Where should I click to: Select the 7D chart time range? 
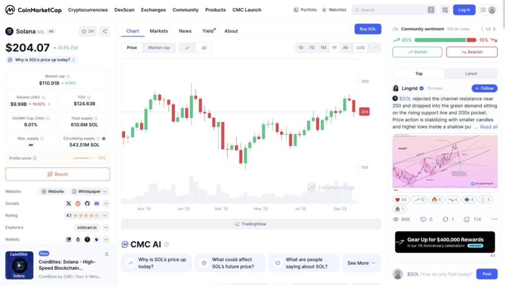tap(312, 48)
